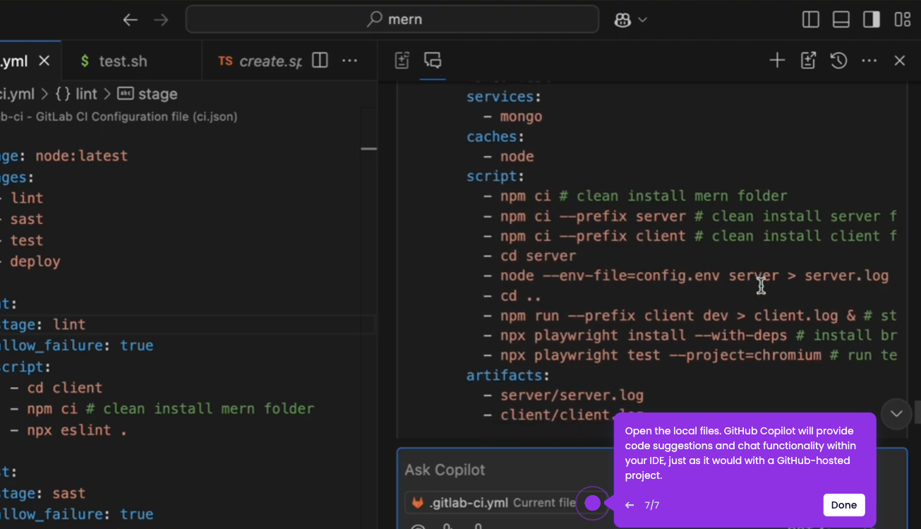
Task: Click the chat panel vertical scrollbar
Action: pos(917,412)
